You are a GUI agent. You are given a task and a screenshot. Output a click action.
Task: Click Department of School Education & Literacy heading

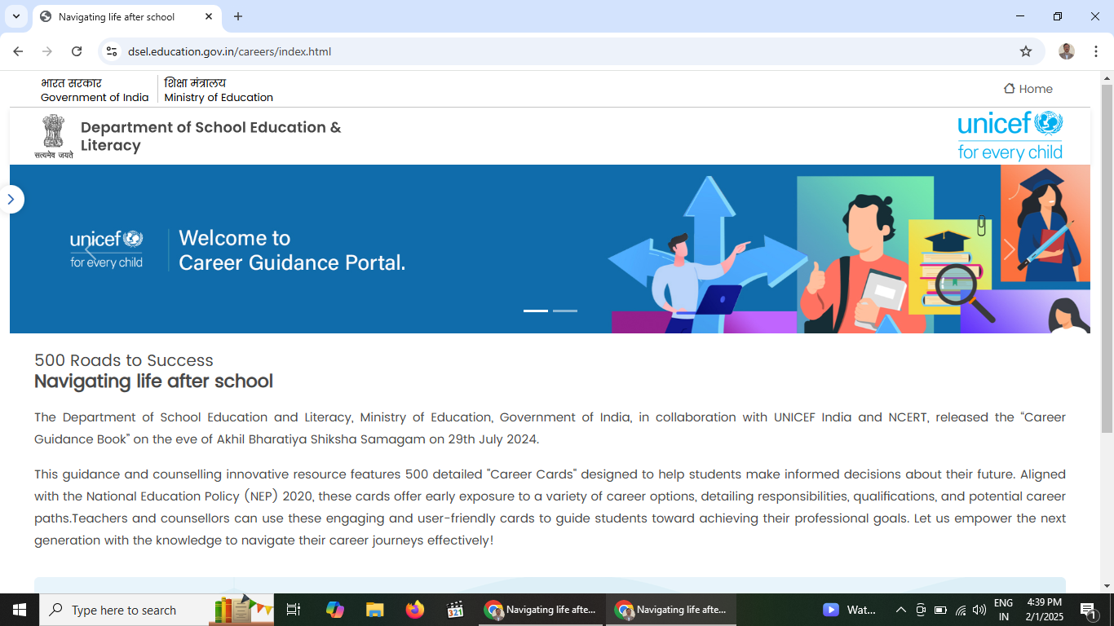[210, 136]
